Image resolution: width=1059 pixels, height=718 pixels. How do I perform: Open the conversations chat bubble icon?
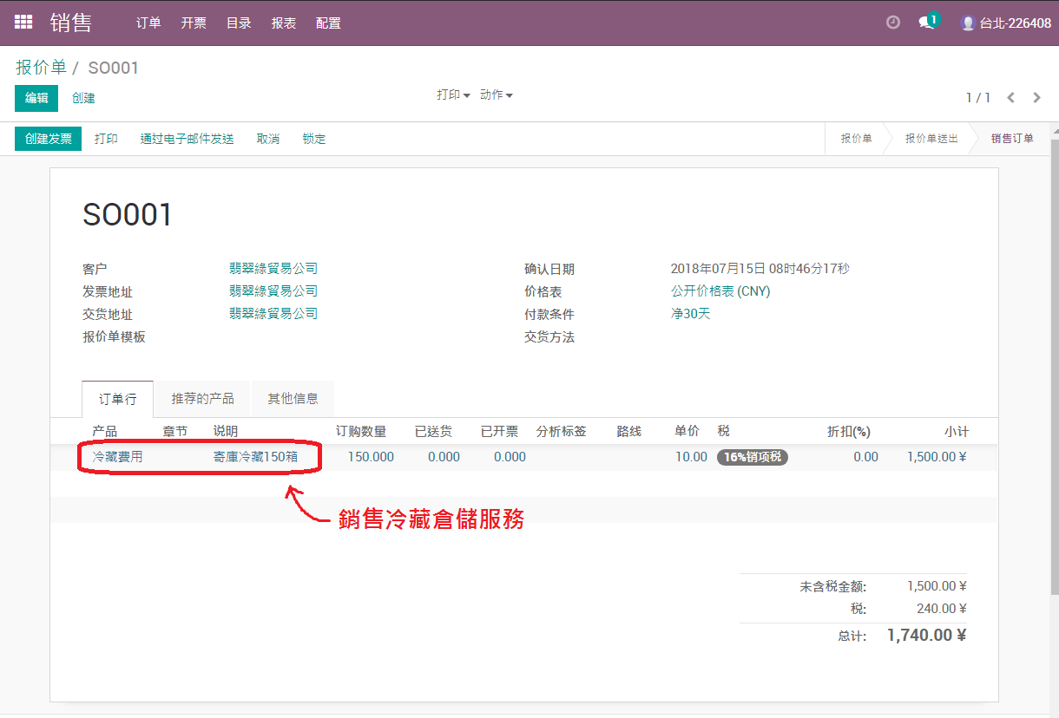click(928, 22)
